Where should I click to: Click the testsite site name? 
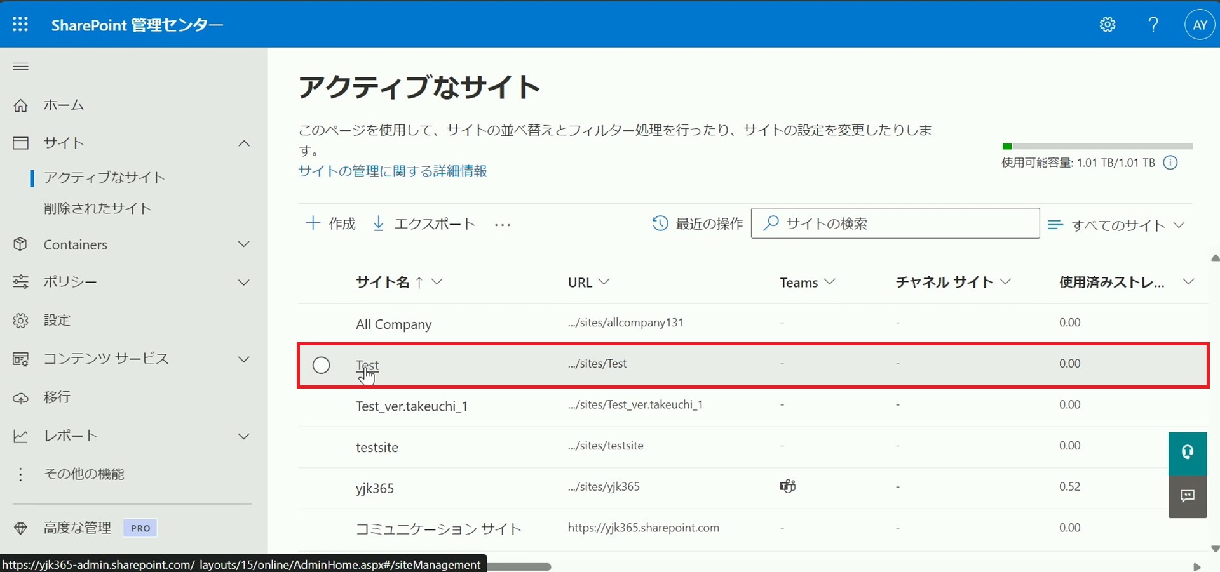click(x=377, y=448)
